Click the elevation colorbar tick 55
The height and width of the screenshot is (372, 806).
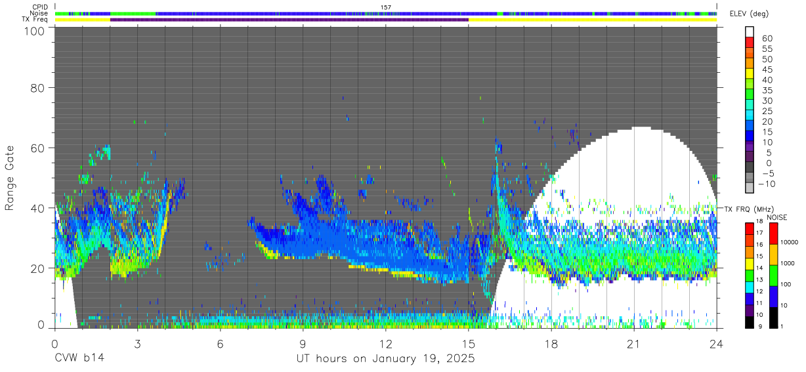tap(767, 49)
